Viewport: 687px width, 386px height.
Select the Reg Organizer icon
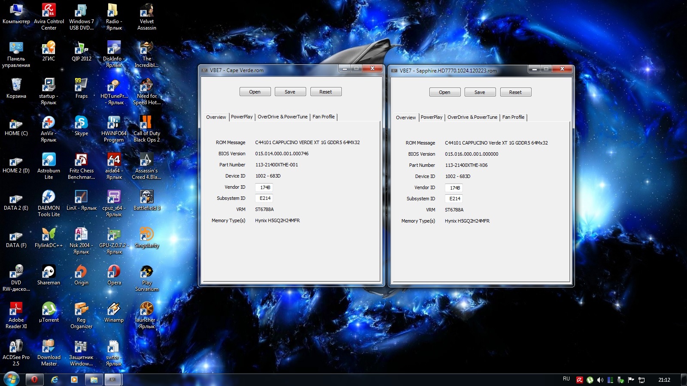click(x=81, y=315)
